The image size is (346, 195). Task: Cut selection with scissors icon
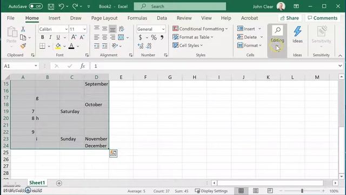click(23, 29)
